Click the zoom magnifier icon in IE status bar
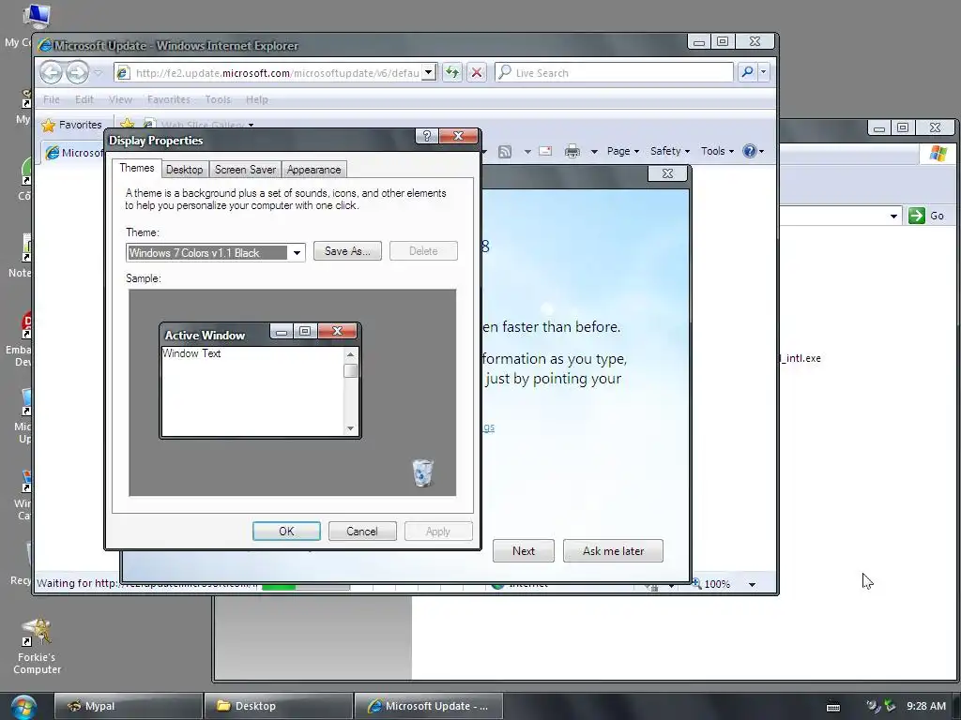The image size is (961, 720). click(x=696, y=583)
